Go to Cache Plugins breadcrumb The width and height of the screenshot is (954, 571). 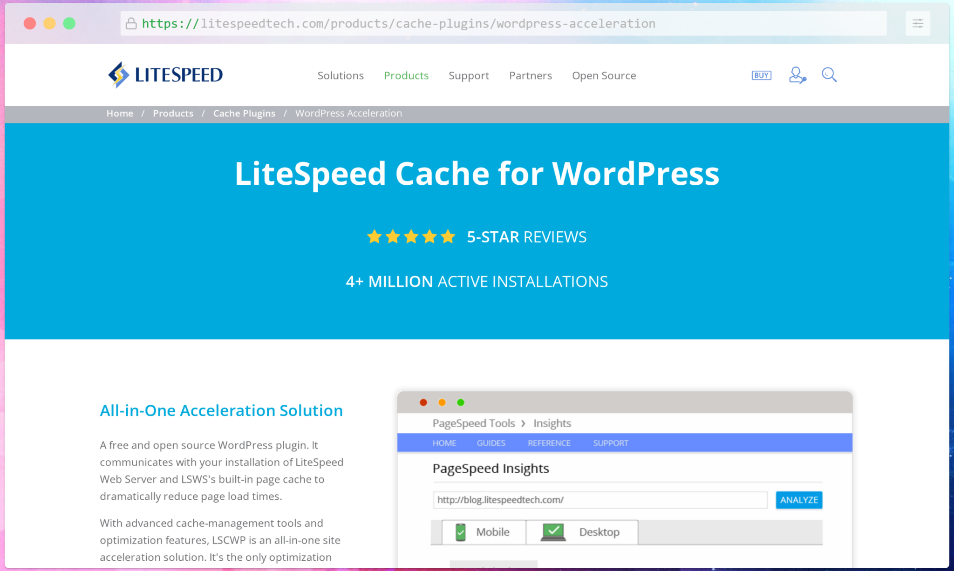[x=244, y=113]
